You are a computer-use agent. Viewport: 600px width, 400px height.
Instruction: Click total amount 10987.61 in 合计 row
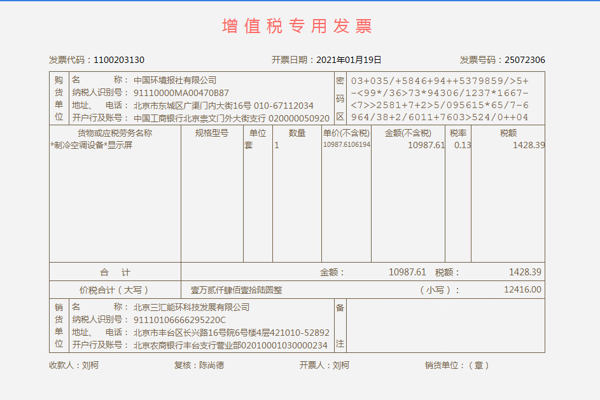click(x=407, y=272)
